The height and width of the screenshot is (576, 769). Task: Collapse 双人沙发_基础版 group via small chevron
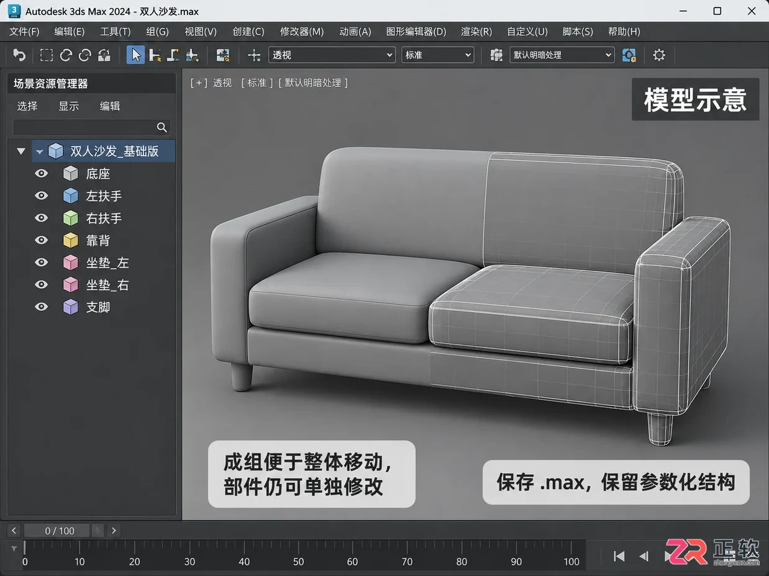[x=40, y=151]
